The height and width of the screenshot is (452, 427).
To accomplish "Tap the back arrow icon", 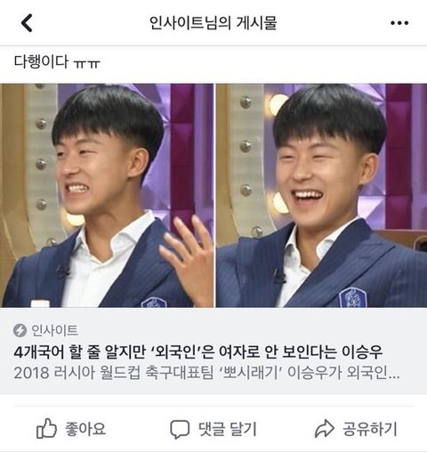I will 27,23.
